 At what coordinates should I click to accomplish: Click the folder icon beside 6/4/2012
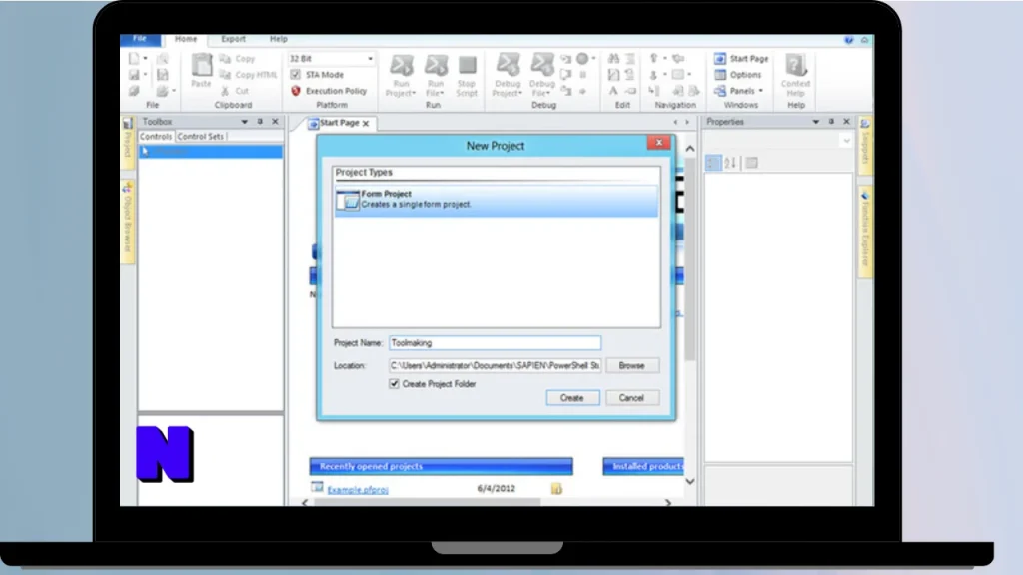(x=556, y=488)
